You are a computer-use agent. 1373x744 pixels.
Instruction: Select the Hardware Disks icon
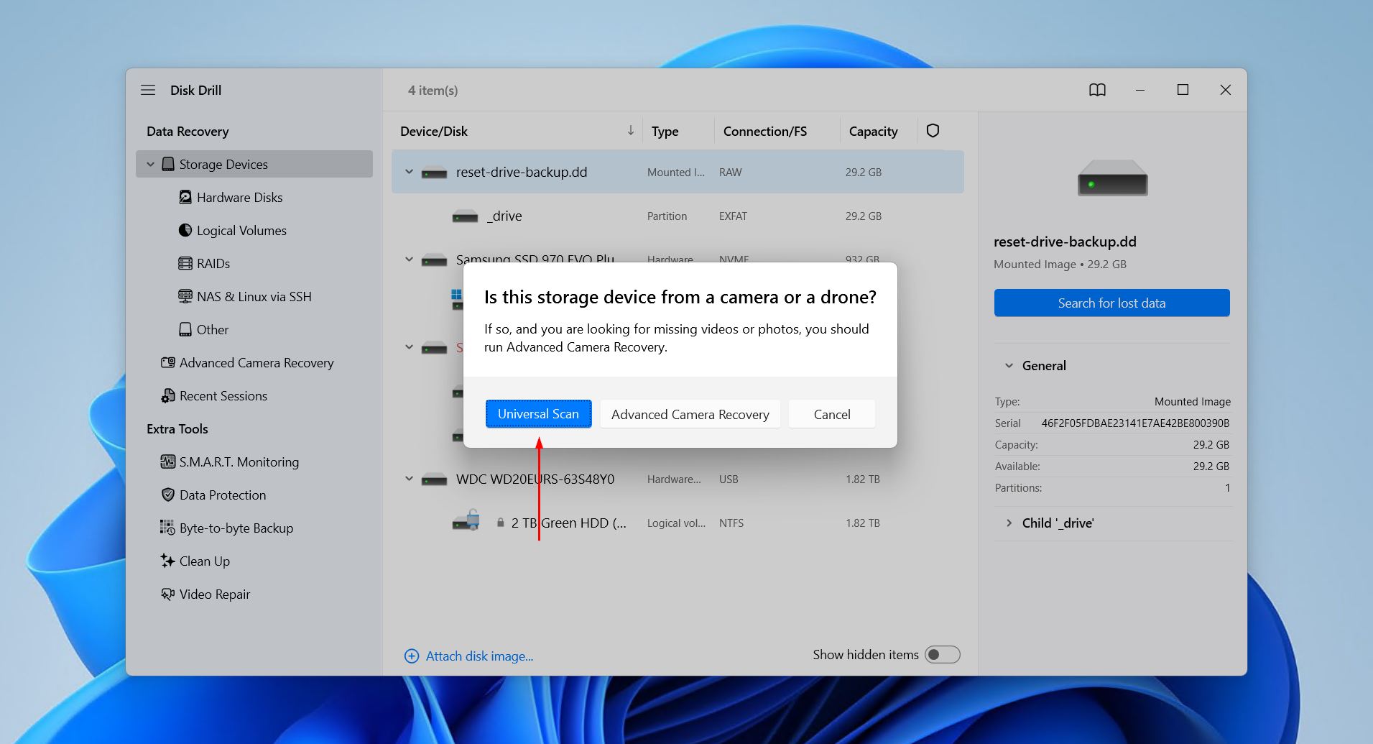[x=185, y=197]
